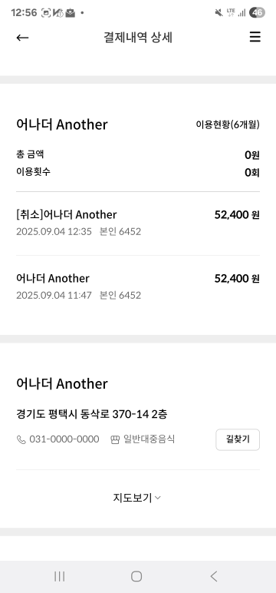Tap the Android navigation back button
The image size is (276, 593).
[214, 576]
